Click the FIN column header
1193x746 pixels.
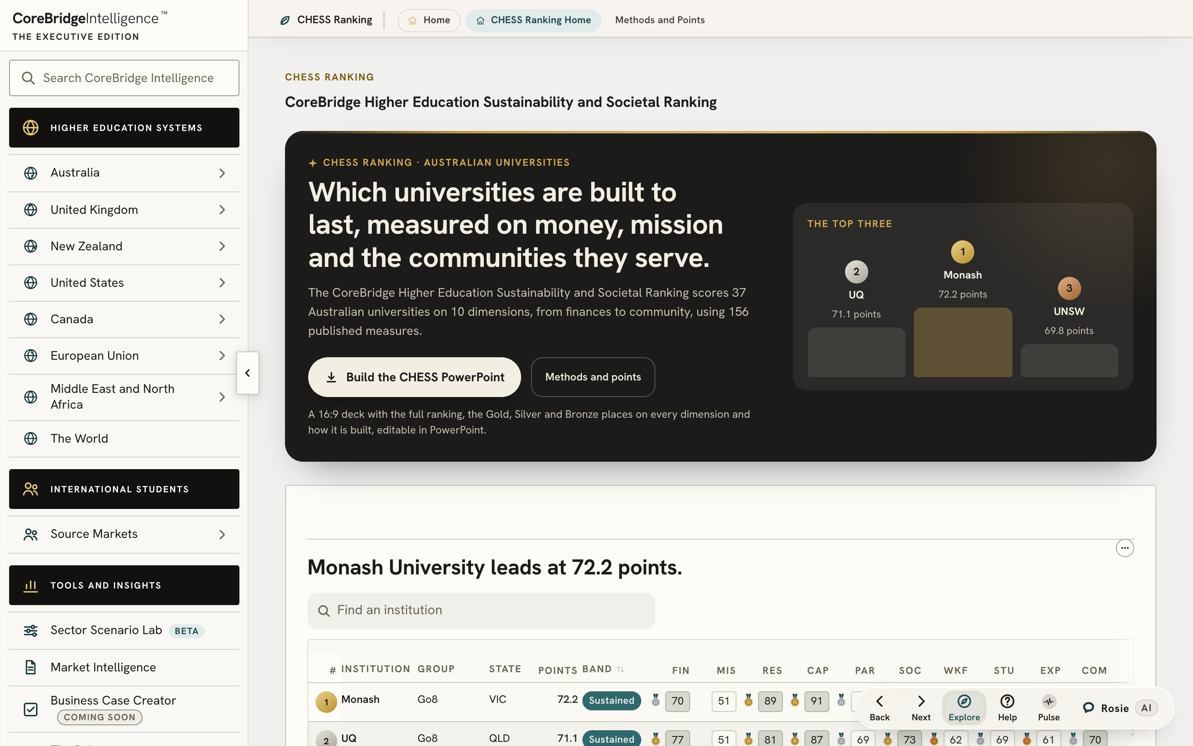pyautogui.click(x=680, y=671)
